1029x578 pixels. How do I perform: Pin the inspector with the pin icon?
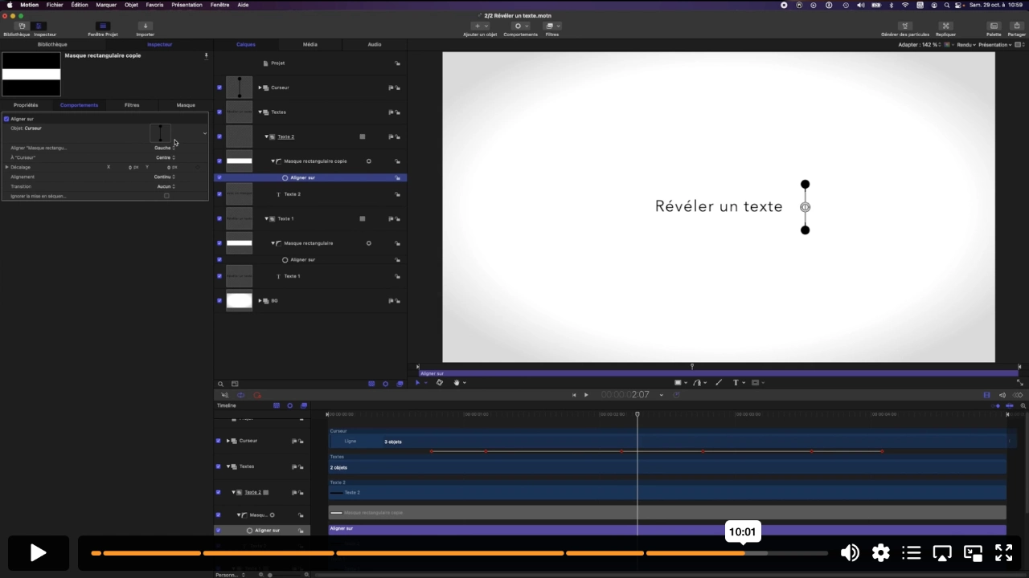click(206, 55)
